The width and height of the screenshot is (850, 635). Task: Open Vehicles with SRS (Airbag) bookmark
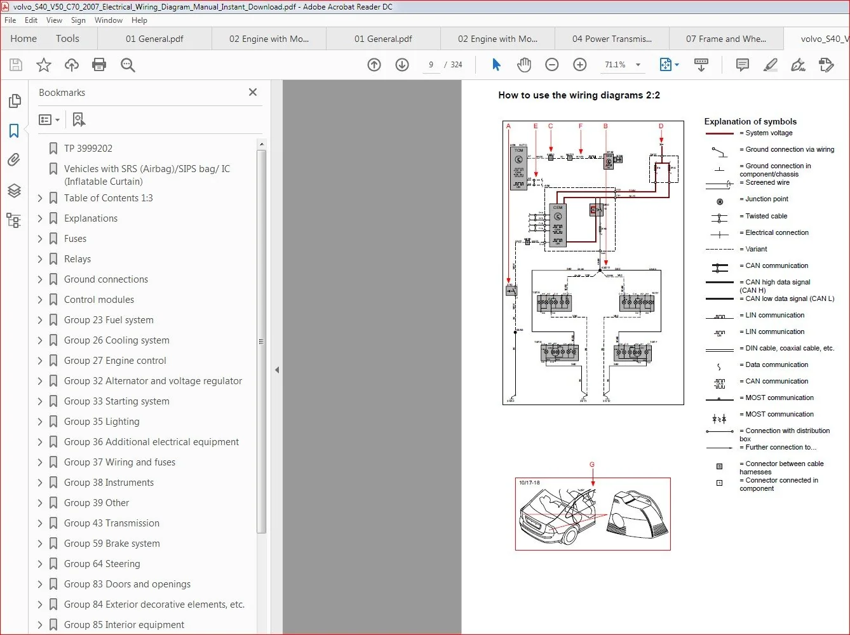(147, 175)
